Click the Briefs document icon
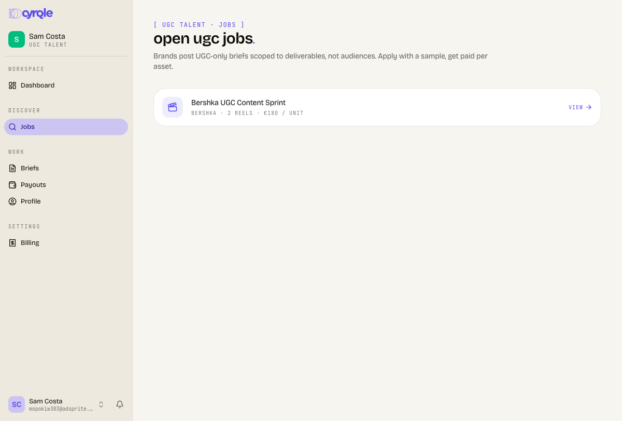 pyautogui.click(x=12, y=168)
